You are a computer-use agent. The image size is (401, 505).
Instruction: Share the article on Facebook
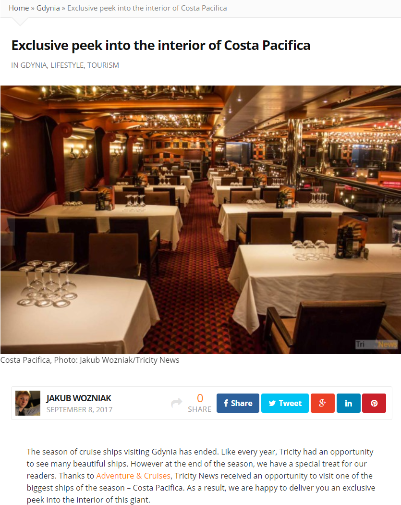[x=238, y=403]
